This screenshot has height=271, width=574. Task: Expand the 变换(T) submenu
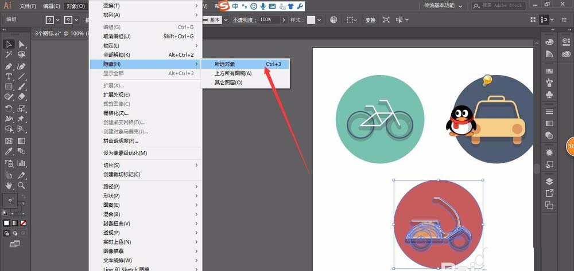pyautogui.click(x=146, y=6)
